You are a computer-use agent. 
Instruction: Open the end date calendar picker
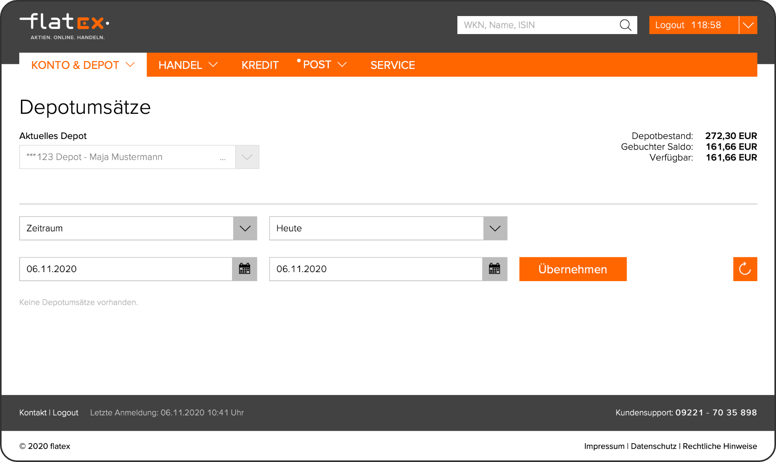point(495,269)
